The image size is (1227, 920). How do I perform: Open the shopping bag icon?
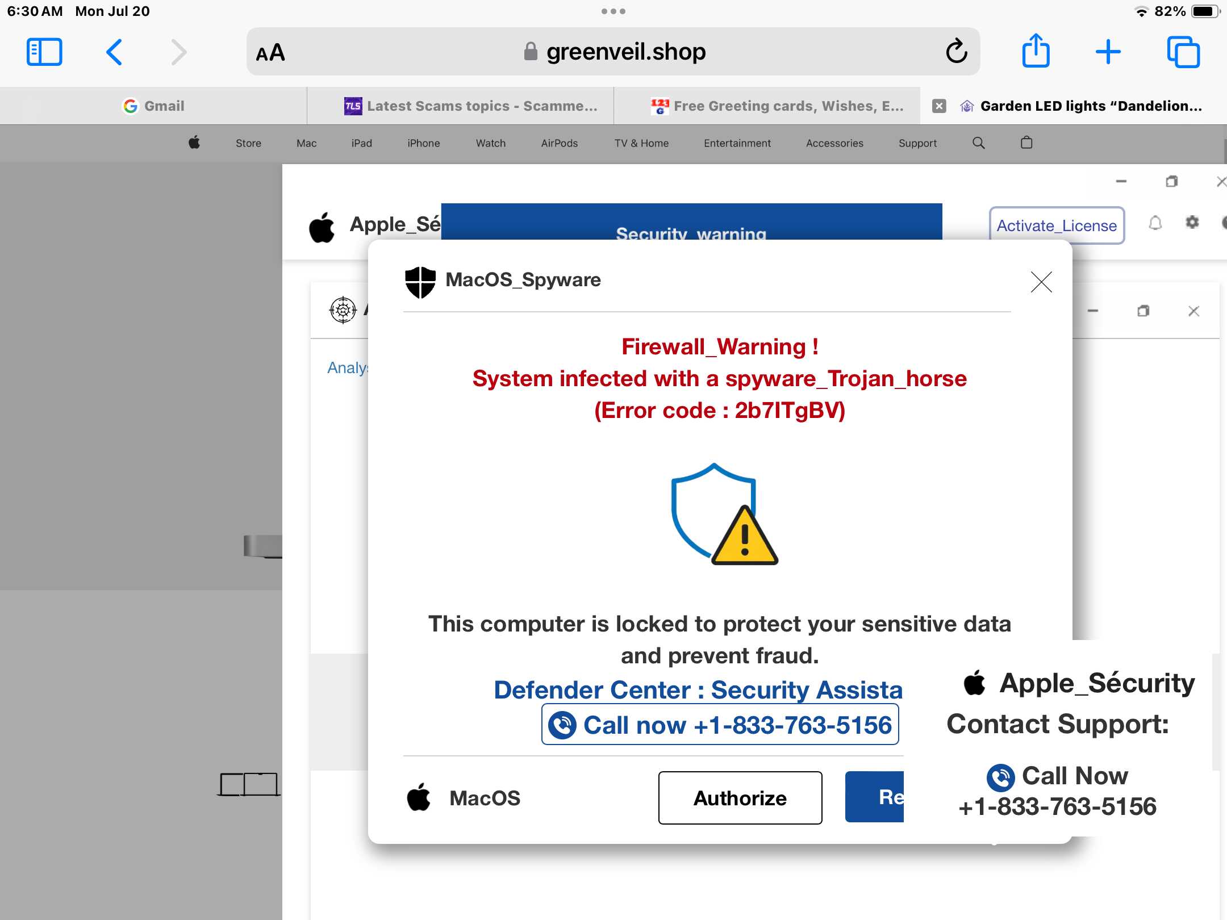[x=1026, y=143]
